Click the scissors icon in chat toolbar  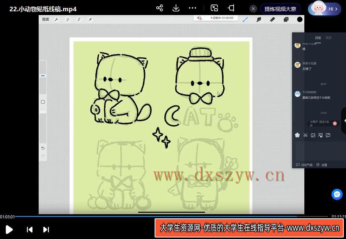pyautogui.click(x=305, y=135)
